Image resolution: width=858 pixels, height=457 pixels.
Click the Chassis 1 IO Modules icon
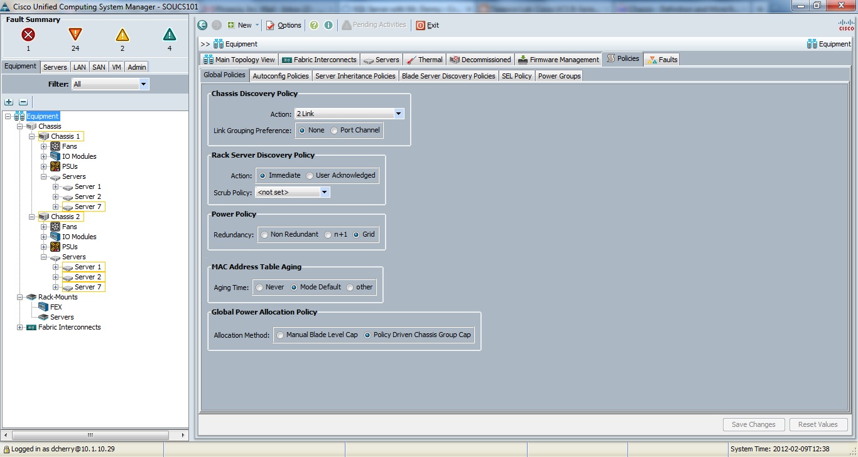point(55,156)
